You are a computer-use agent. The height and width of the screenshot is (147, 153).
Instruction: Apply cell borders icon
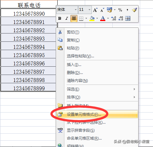[x=81, y=18]
